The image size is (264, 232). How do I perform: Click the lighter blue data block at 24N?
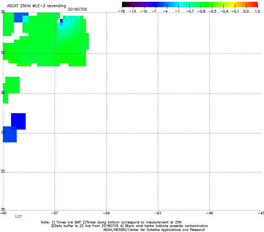click(x=10, y=134)
